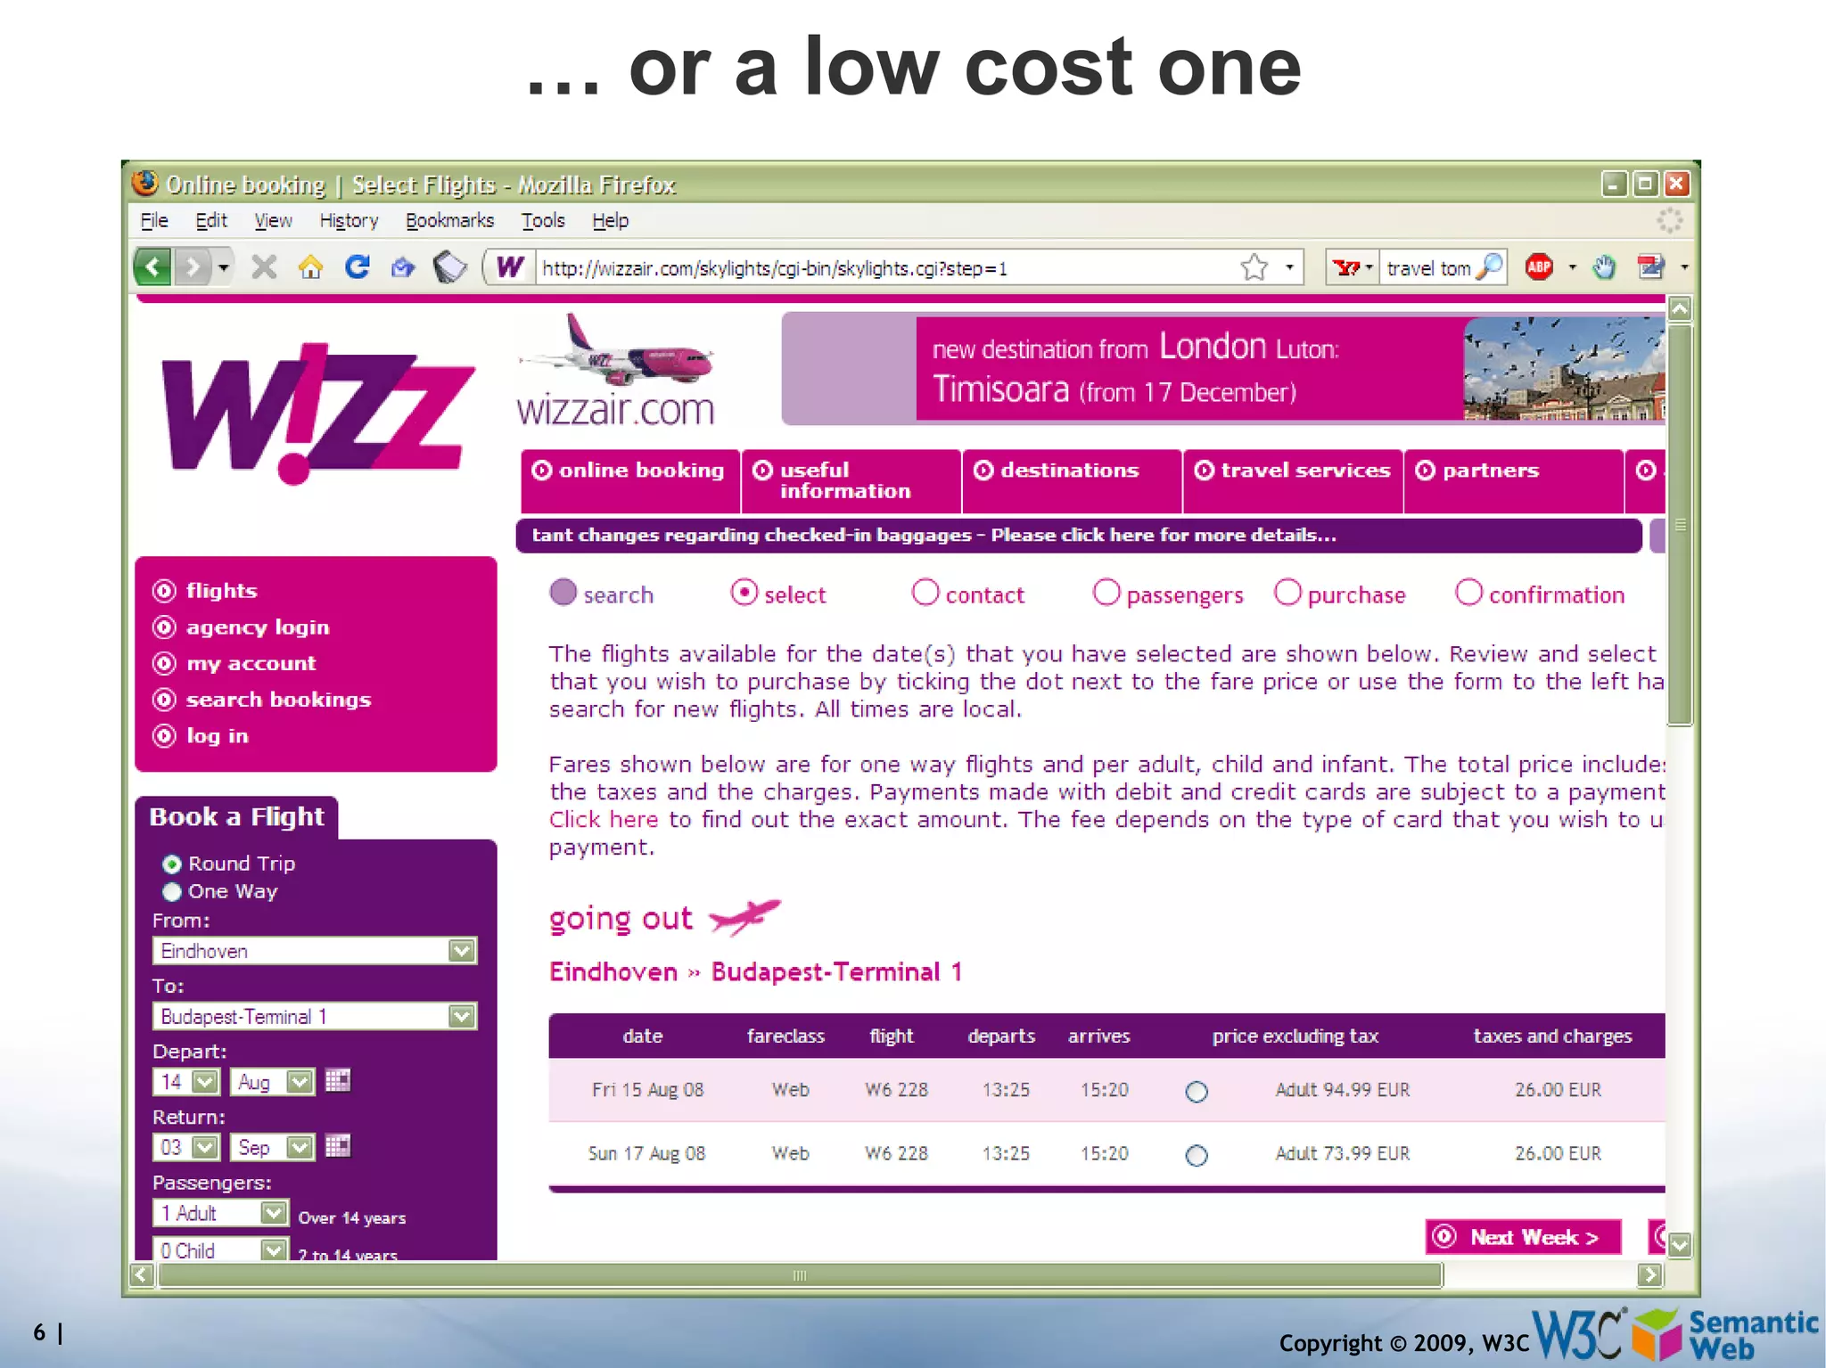This screenshot has width=1826, height=1368.
Task: Open the back/forward history dropdown arrow
Action: click(224, 266)
